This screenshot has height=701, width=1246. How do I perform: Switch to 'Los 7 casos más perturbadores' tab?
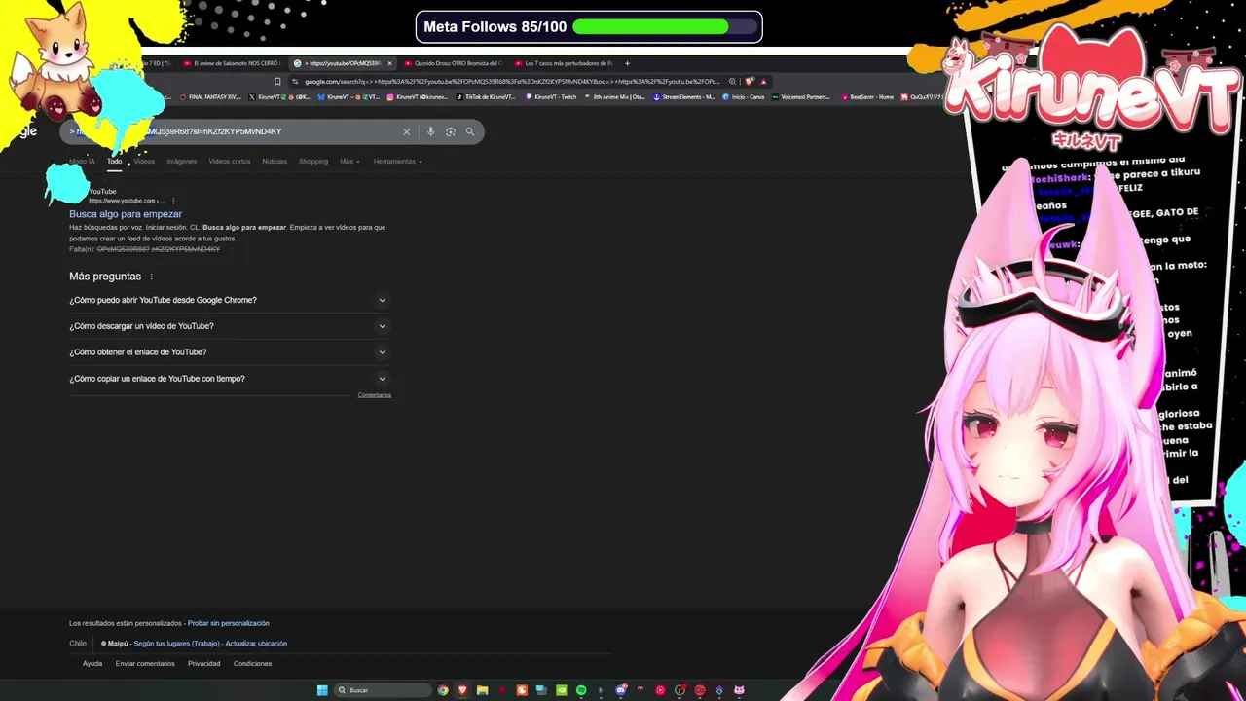(x=564, y=63)
